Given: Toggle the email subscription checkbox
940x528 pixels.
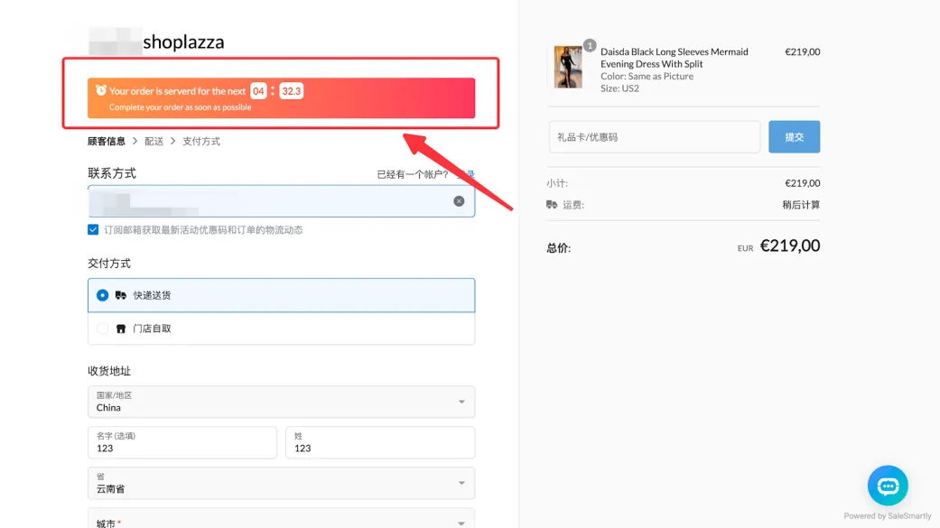Looking at the screenshot, I should (x=93, y=230).
